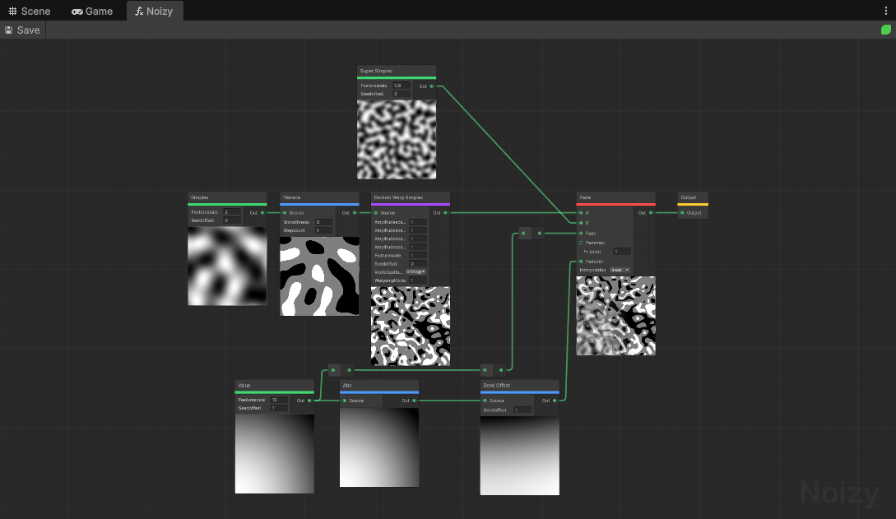This screenshot has width=896, height=519.
Task: Click the Super Simplex noise preview thumbnail
Action: coord(397,139)
